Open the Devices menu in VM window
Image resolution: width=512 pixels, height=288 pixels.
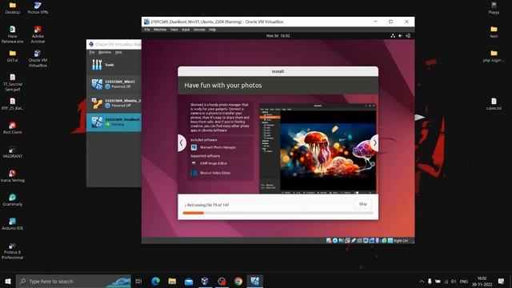pyautogui.click(x=199, y=30)
